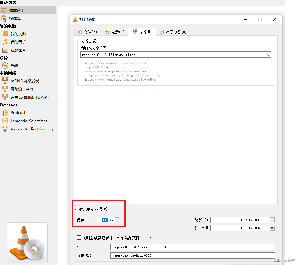Increase the 起始时间 start time
Image resolution: width=300 pixels, height=265 pixels.
[272, 219]
